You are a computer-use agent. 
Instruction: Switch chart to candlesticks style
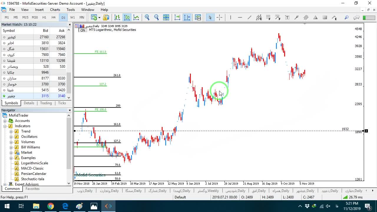coord(127,17)
